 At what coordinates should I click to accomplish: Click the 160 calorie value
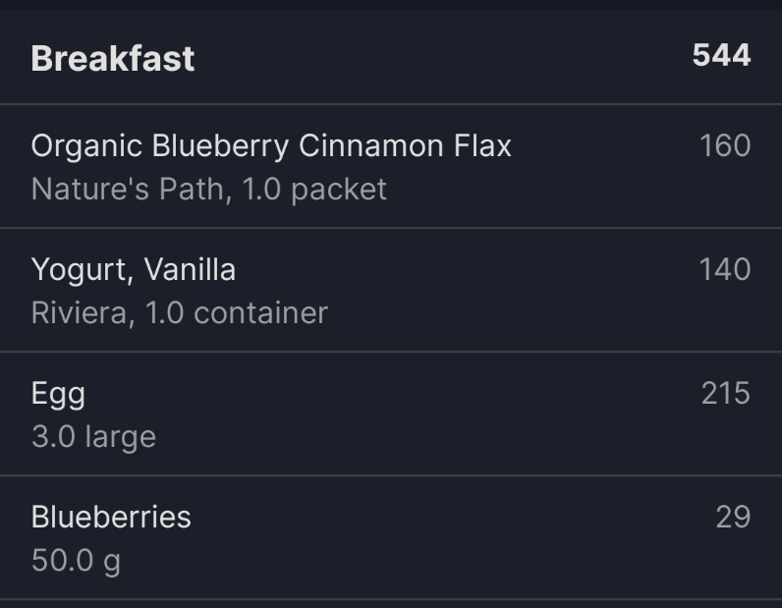725,146
